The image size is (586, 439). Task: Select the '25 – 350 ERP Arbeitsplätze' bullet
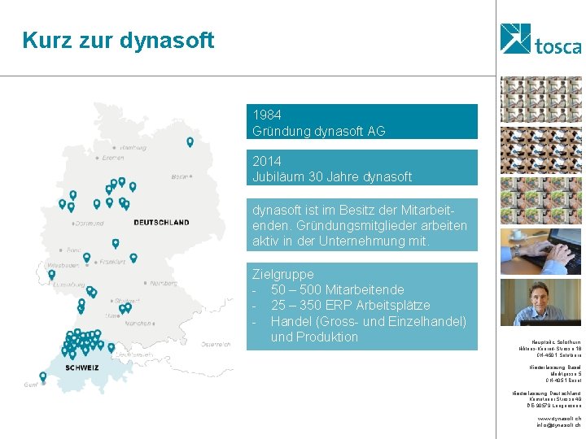click(x=351, y=305)
